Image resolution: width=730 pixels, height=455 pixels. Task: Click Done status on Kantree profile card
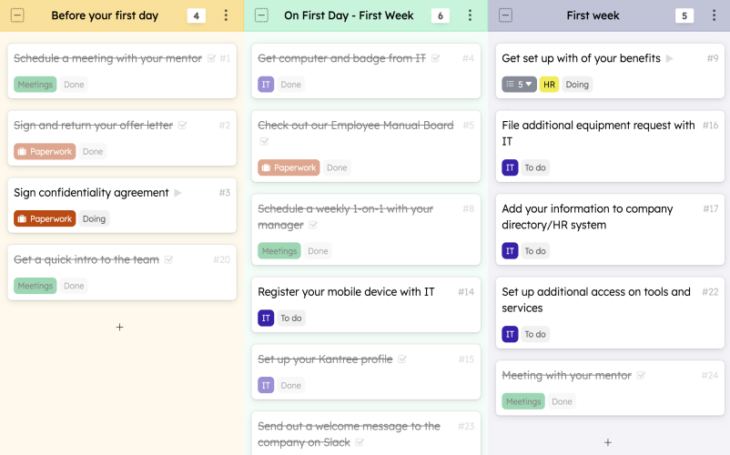(x=290, y=385)
